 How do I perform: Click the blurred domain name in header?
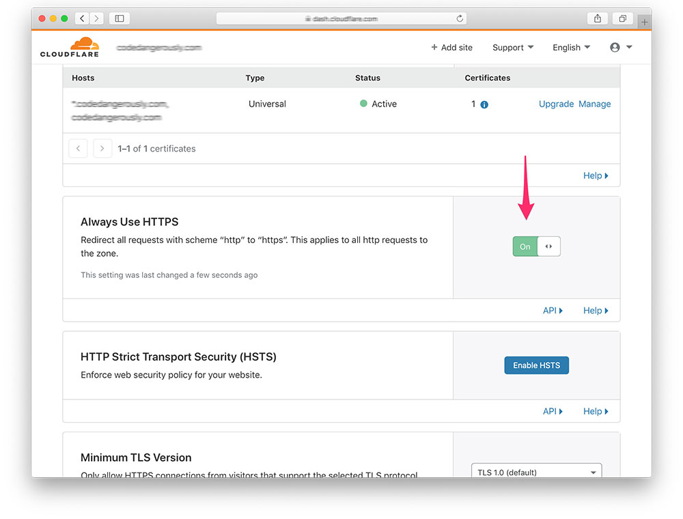pos(159,47)
